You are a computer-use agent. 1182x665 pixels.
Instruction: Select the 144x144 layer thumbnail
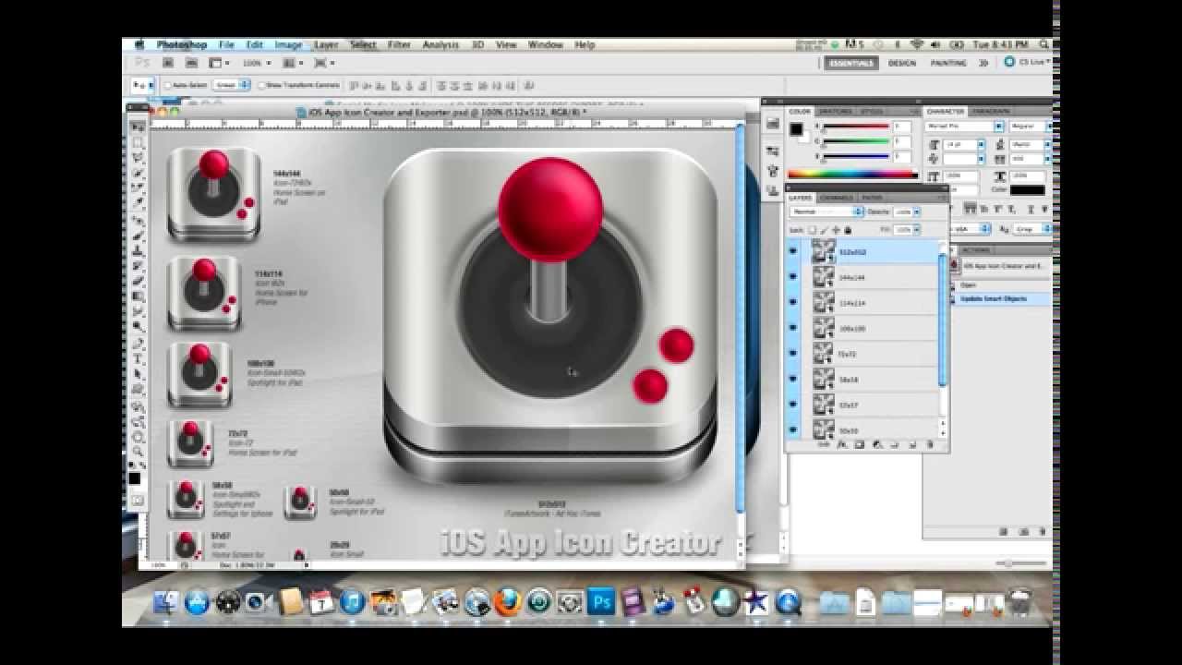(x=823, y=276)
